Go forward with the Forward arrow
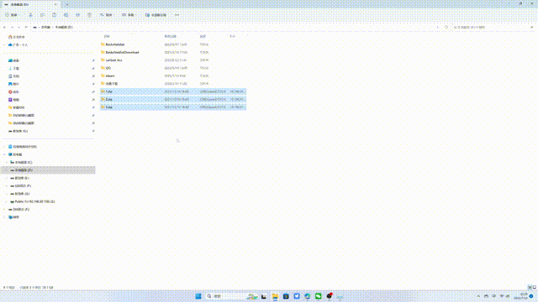This screenshot has height=302, width=538. pos(12,27)
